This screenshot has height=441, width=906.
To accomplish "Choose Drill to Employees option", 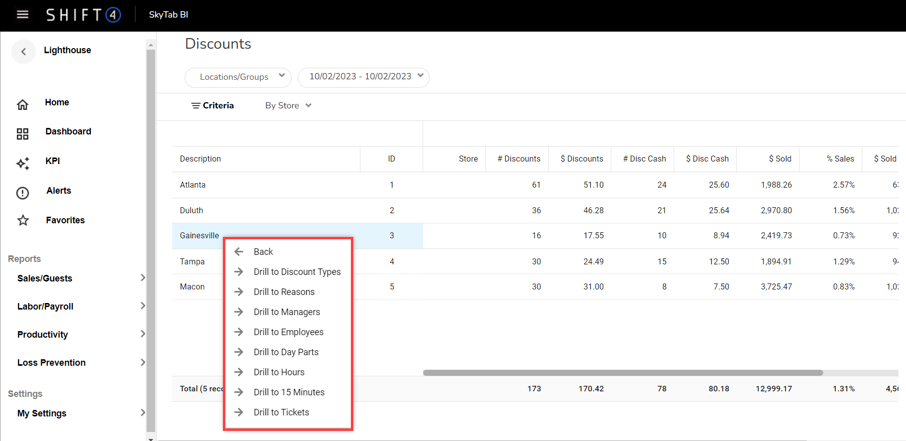I will 288,332.
